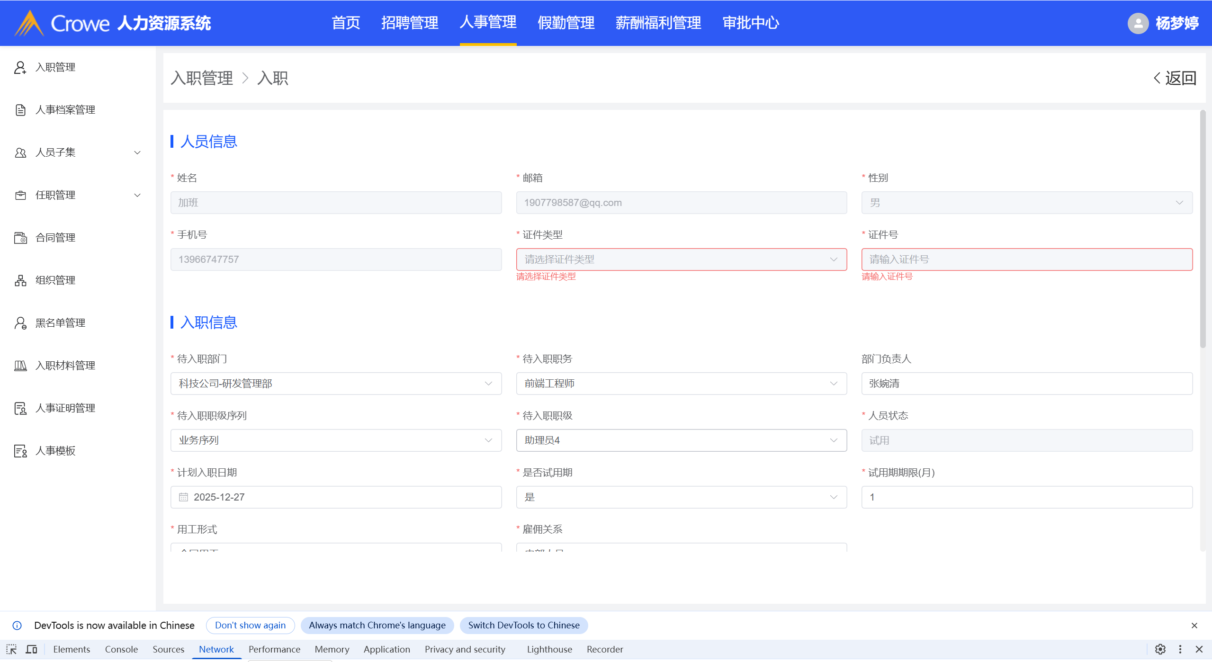
Task: Click the 证件号 input field
Action: [1026, 259]
